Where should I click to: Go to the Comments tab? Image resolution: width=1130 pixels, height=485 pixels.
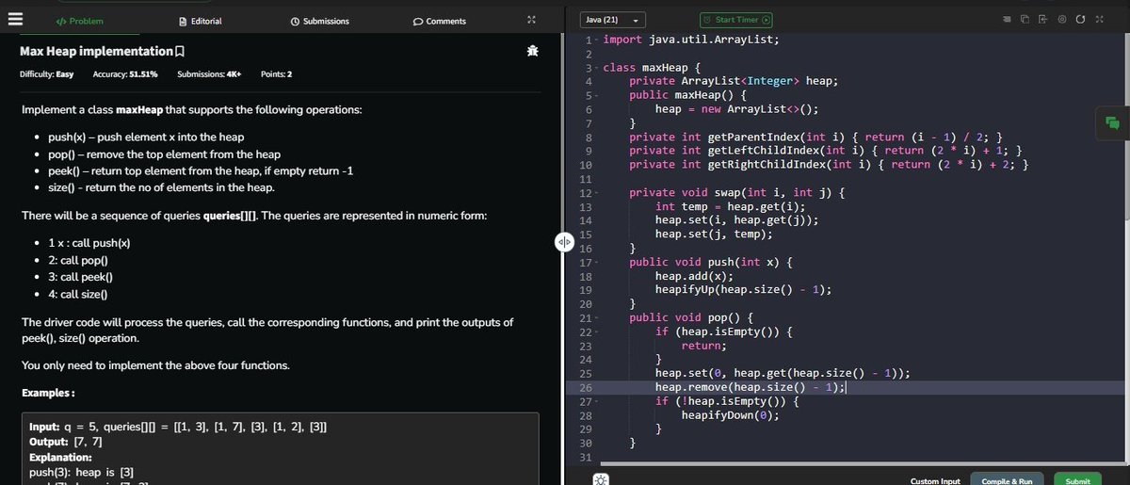click(x=440, y=21)
